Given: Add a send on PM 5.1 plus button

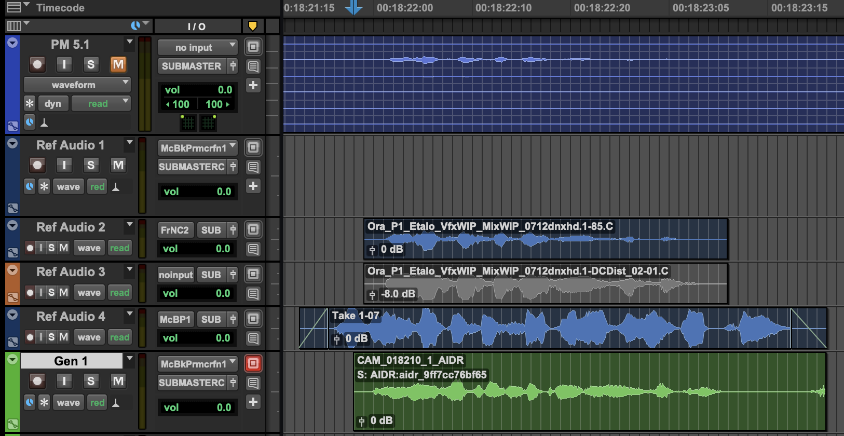Looking at the screenshot, I should [253, 85].
